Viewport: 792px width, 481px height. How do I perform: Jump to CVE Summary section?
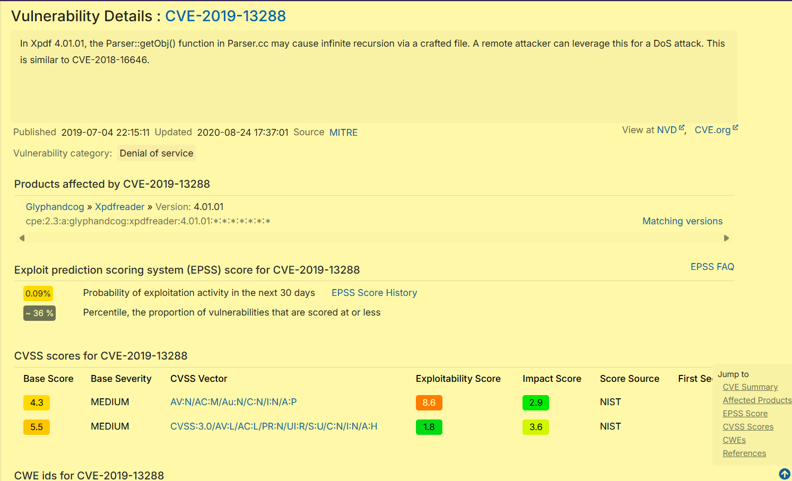[750, 387]
